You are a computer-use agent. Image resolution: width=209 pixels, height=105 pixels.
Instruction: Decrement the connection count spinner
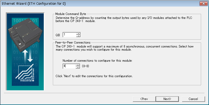pyautogui.click(x=78, y=67)
